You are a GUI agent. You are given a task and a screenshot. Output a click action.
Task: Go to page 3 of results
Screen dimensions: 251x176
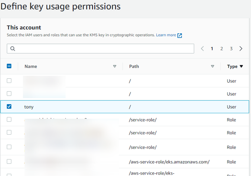[231, 49]
